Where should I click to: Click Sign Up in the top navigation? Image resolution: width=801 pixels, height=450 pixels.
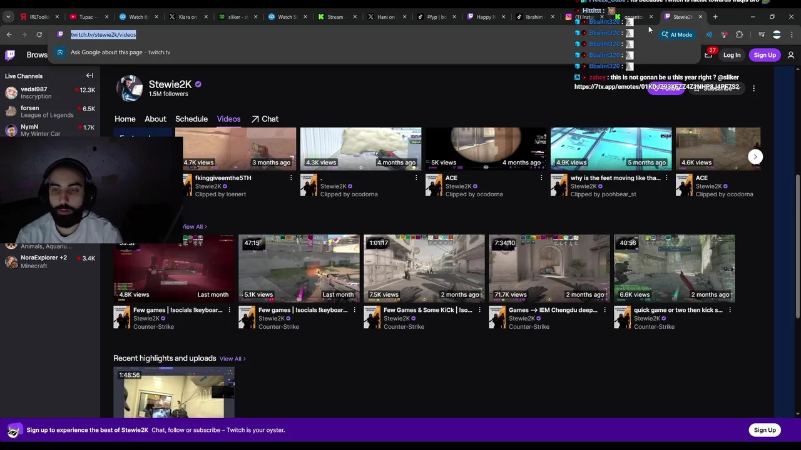coord(765,55)
